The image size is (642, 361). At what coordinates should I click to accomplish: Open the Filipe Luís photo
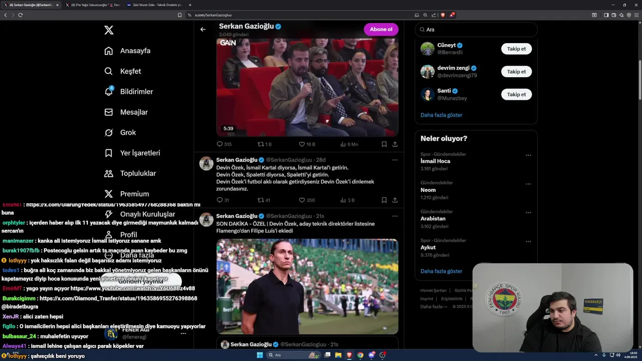pyautogui.click(x=307, y=286)
